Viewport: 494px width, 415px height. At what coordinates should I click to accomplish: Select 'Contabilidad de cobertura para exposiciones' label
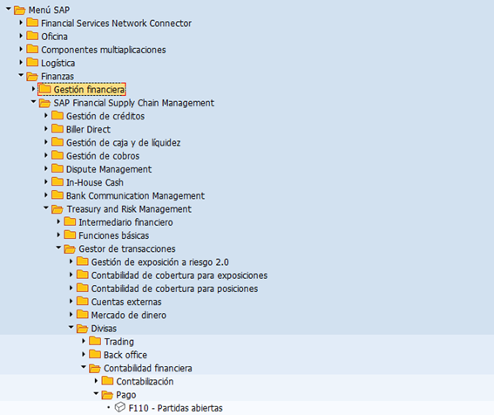[179, 276]
